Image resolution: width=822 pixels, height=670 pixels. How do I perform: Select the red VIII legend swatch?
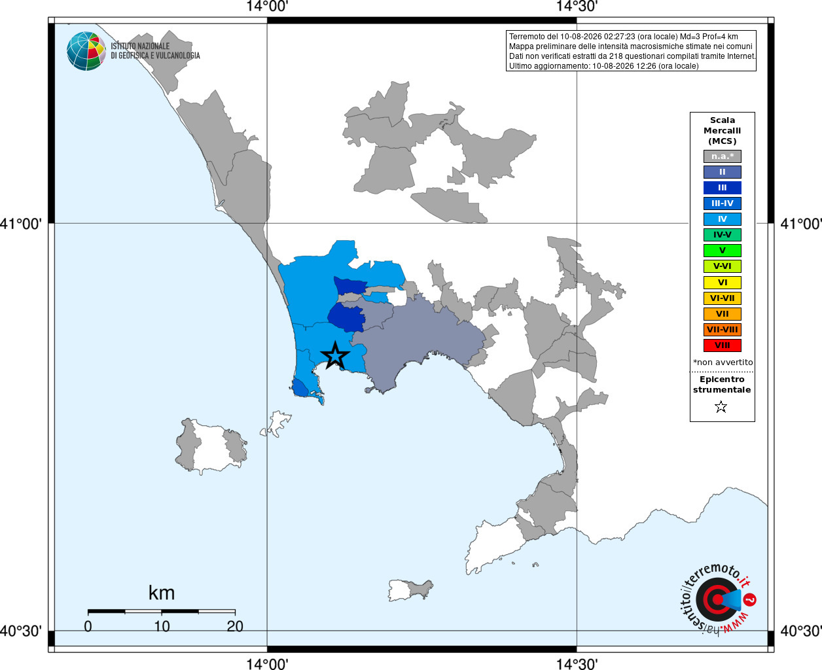pyautogui.click(x=723, y=345)
